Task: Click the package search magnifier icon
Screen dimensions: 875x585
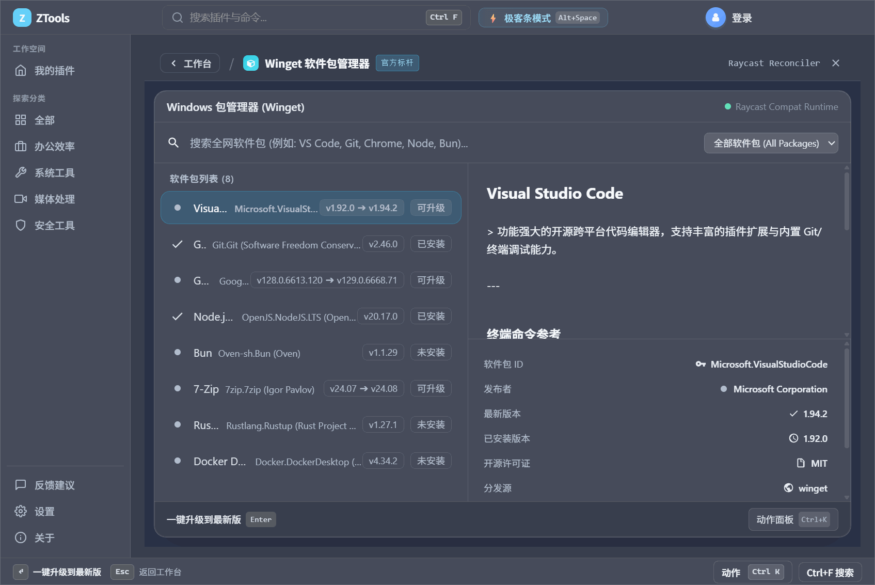Action: (173, 143)
